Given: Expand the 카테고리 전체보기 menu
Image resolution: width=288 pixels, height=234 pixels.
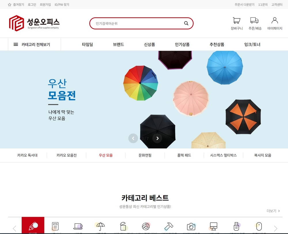Looking at the screenshot, I should coord(32,44).
